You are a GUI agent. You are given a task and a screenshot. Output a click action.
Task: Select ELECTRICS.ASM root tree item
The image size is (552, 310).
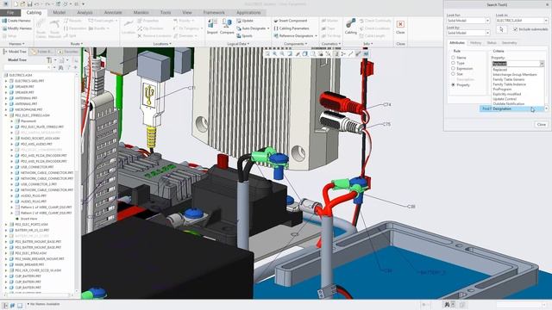point(20,75)
